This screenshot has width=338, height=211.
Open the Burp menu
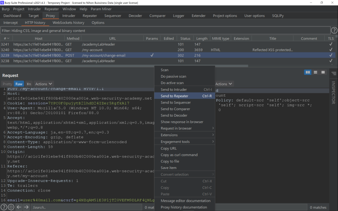(x=6, y=9)
